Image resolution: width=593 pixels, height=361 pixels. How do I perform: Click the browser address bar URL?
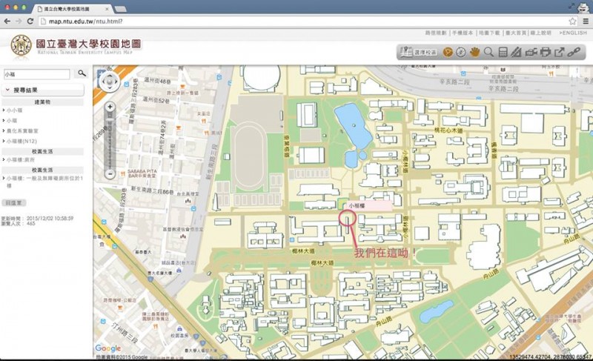tap(86, 21)
